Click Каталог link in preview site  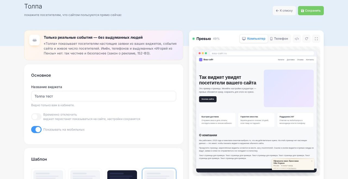(x=281, y=60)
